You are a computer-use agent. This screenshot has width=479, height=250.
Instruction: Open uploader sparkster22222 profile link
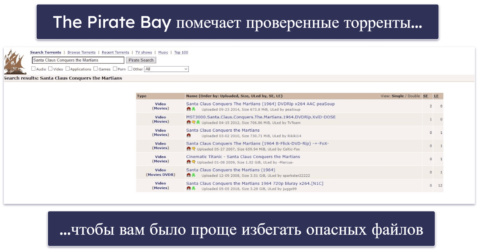(296, 176)
